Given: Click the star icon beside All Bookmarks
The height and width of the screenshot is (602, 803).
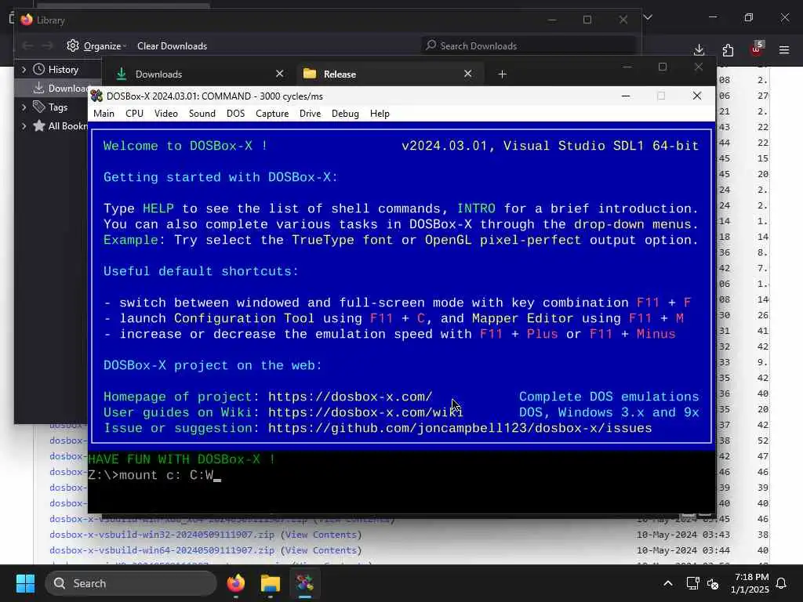Looking at the screenshot, I should 39,125.
